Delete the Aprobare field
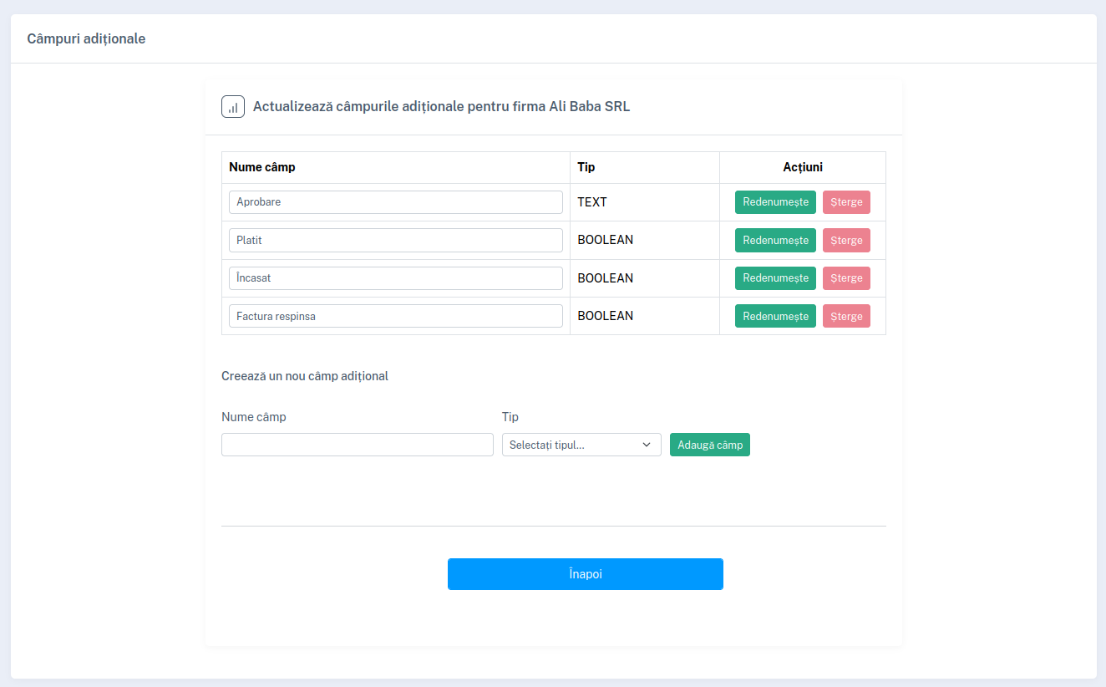The width and height of the screenshot is (1106, 687). pyautogui.click(x=845, y=202)
